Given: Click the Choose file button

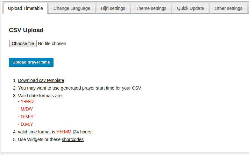Looking at the screenshot, I should 23,44.
